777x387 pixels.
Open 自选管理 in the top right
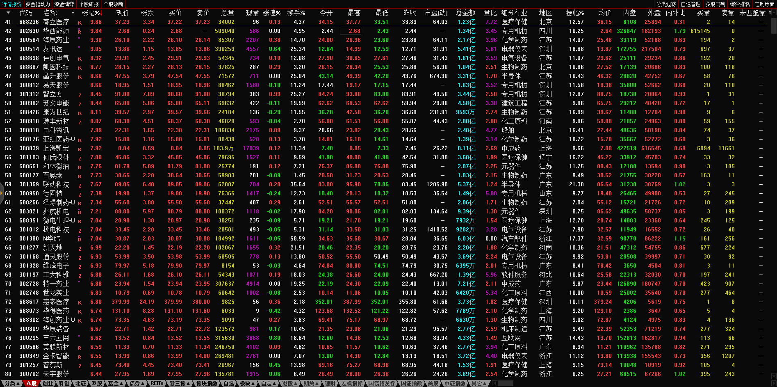point(690,4)
